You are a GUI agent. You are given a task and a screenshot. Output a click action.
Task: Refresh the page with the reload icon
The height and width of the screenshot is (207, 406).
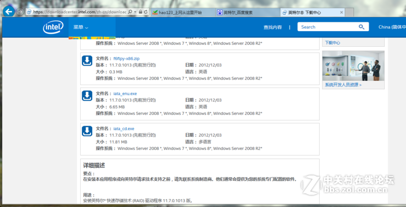tap(146, 12)
